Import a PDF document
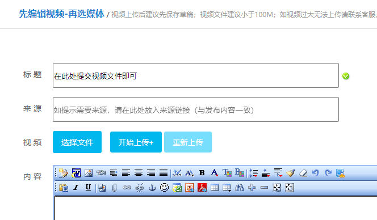Viewport: 377px width, 220px height. click(x=202, y=188)
